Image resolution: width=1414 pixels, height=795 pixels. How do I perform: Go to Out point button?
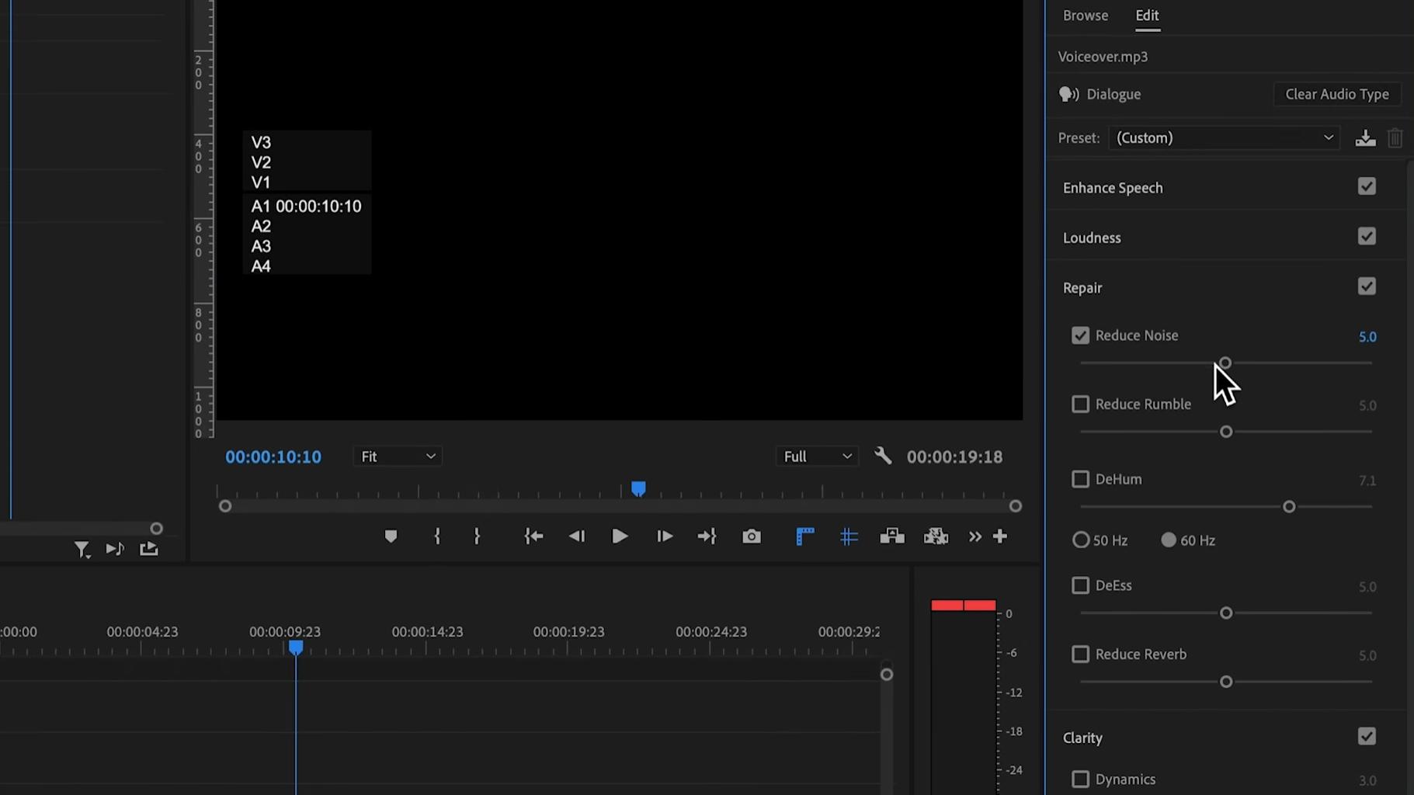707,536
